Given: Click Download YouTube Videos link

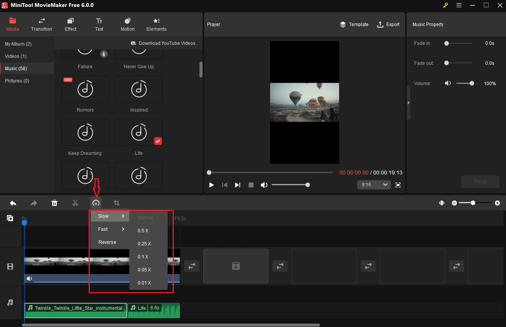Looking at the screenshot, I should coord(163,43).
